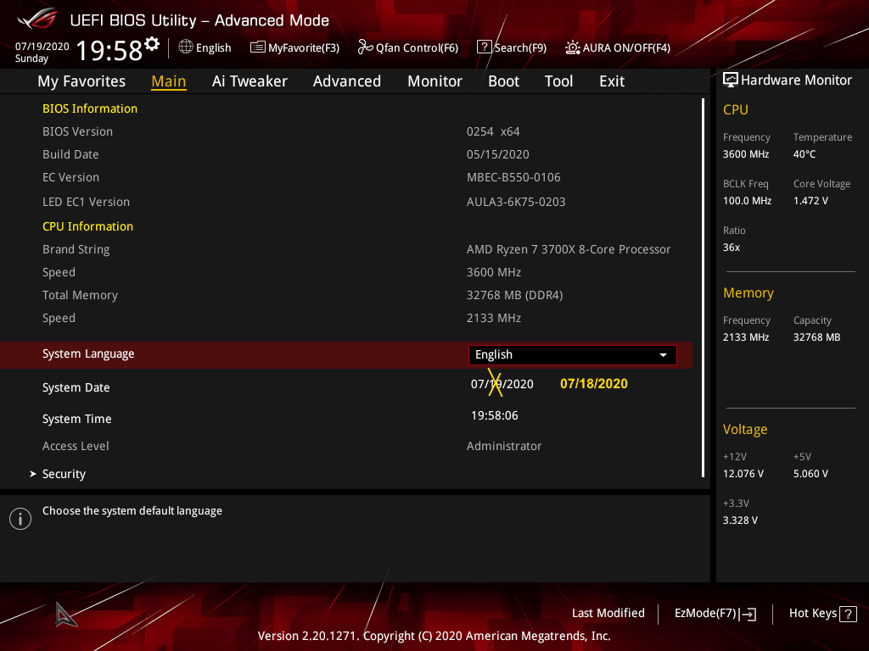Click the Voltage section heading
Image resolution: width=869 pixels, height=651 pixels.
pyautogui.click(x=745, y=430)
